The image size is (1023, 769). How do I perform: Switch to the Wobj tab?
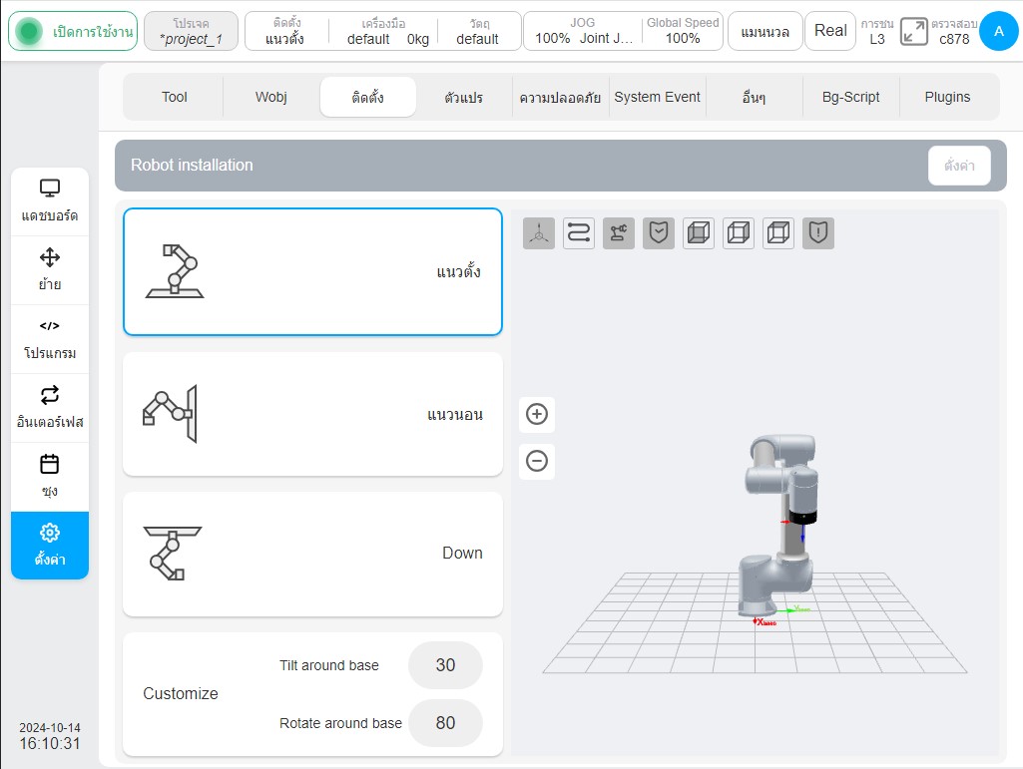pos(270,97)
